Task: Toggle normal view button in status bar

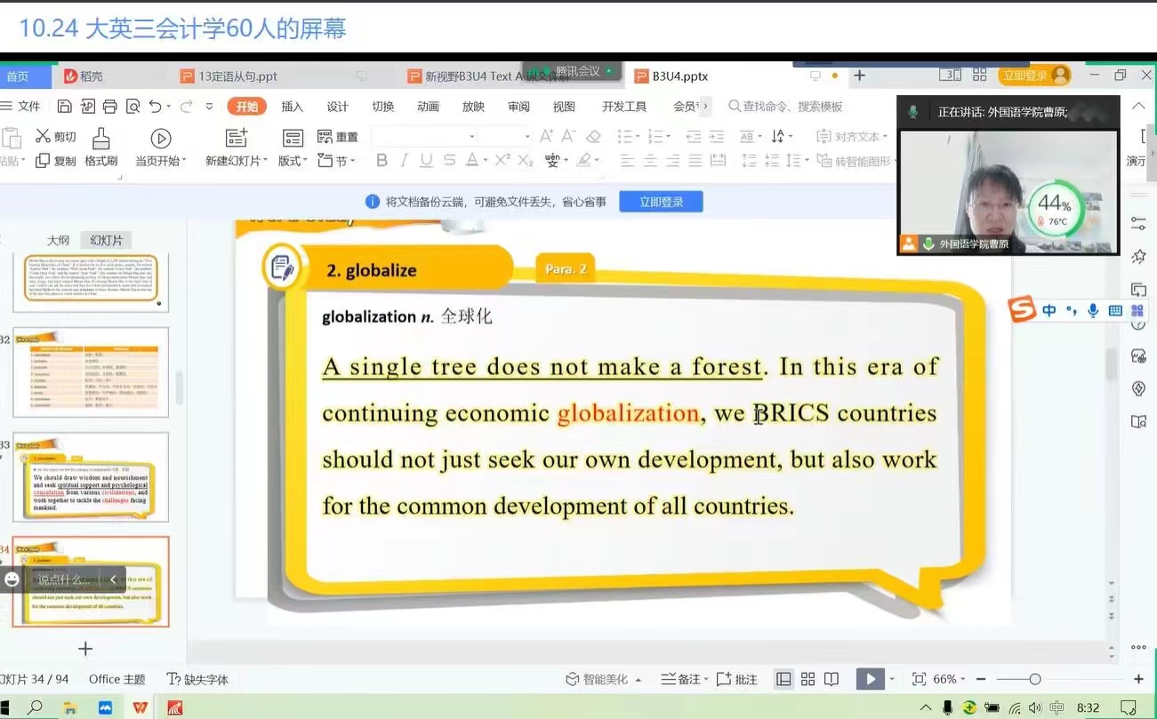Action: click(783, 679)
